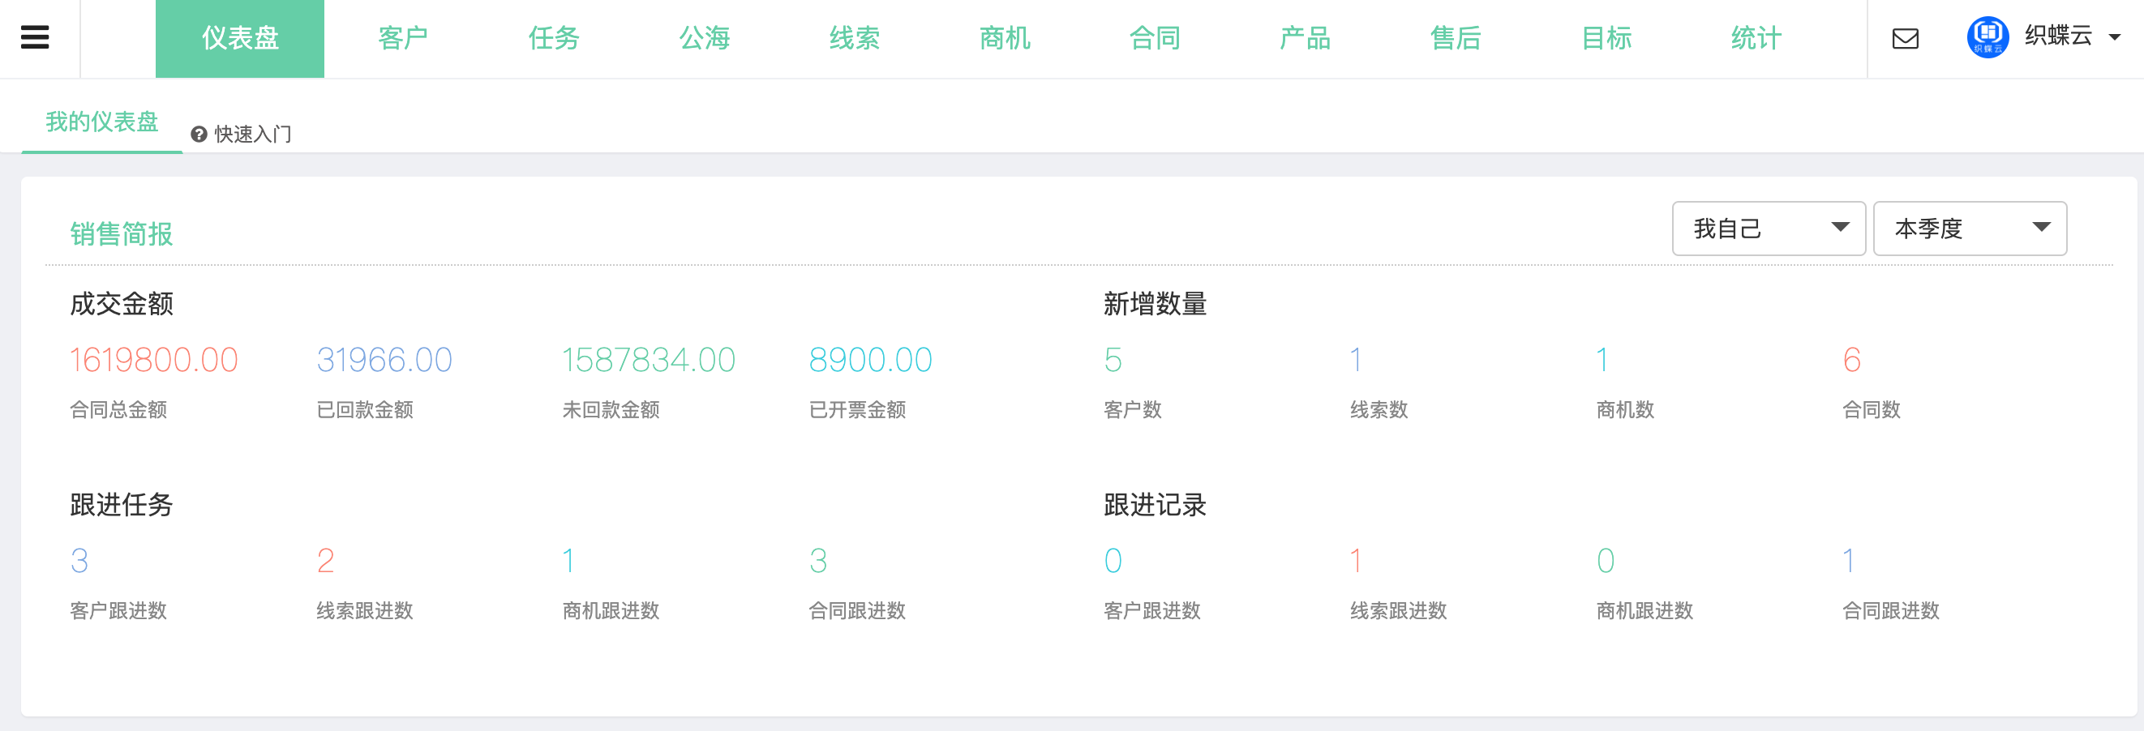Click 3 under 跟进任务 合同跟进数

pyautogui.click(x=818, y=562)
